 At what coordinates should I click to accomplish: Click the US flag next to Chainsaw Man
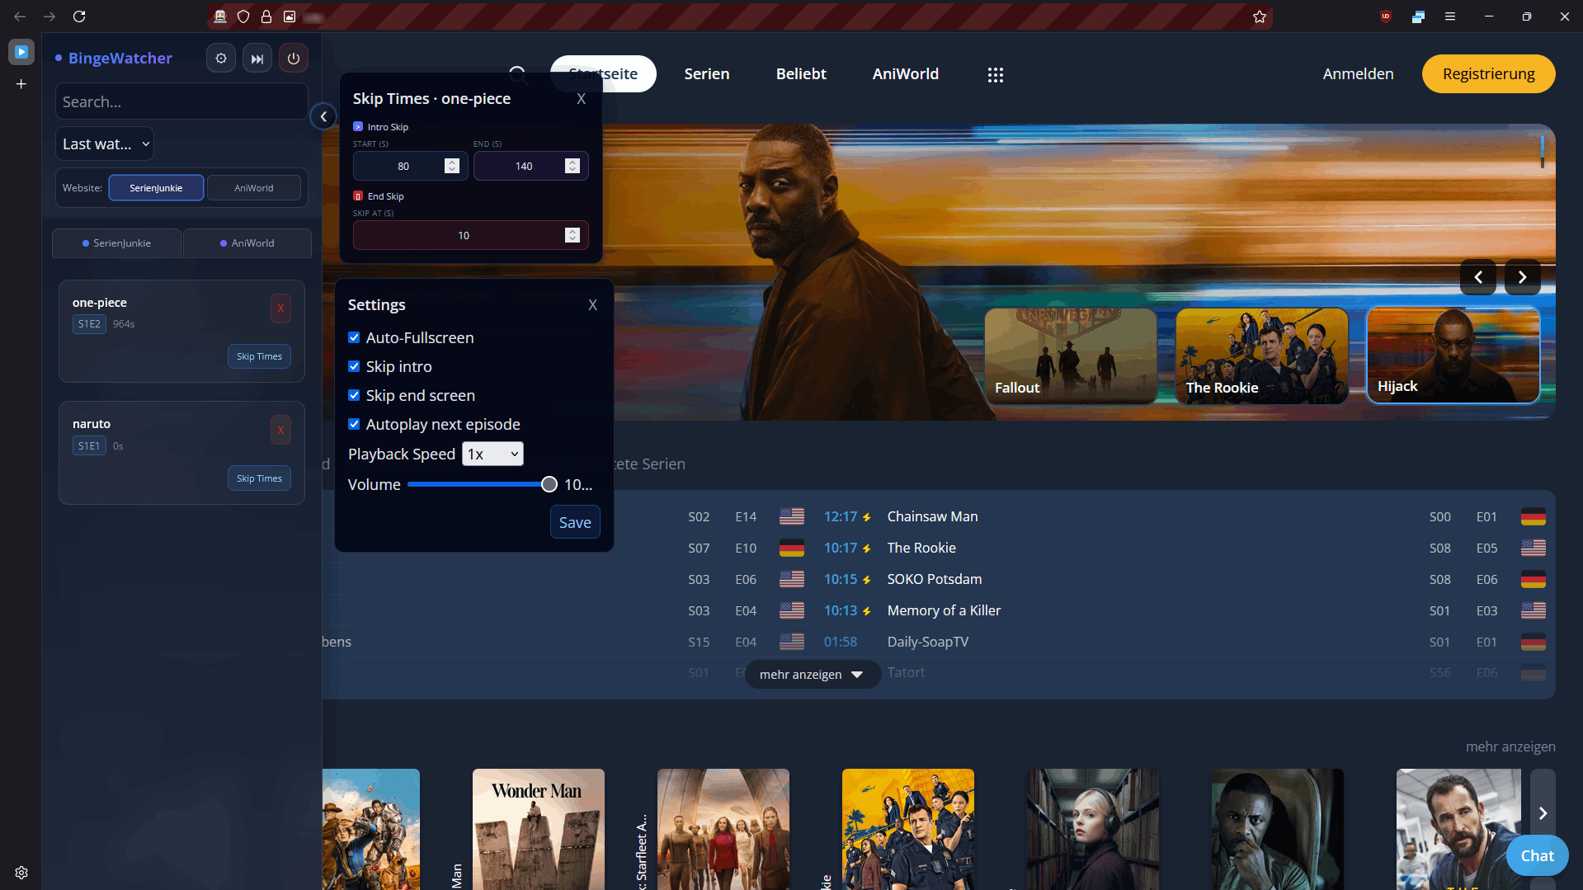(x=791, y=516)
